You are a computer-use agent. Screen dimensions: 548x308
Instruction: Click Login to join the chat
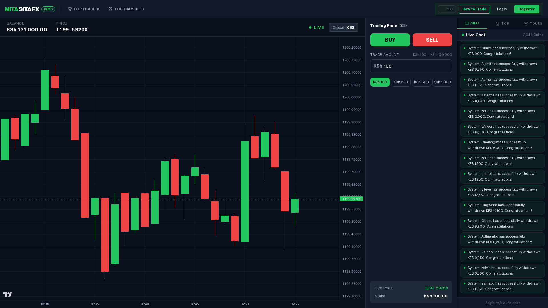503,303
